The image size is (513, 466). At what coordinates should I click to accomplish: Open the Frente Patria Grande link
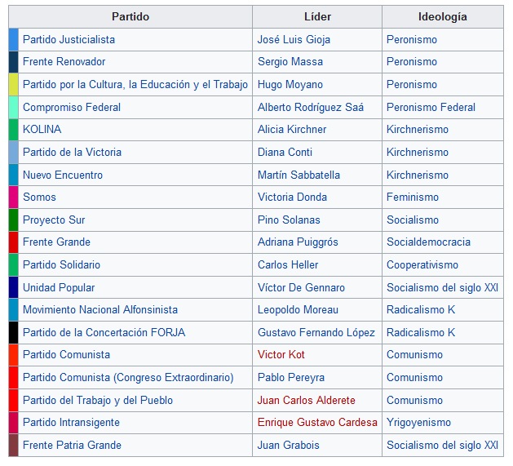[72, 445]
